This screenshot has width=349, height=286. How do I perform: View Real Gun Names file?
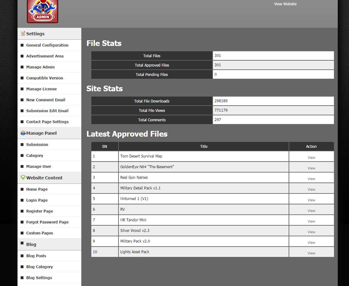pos(311,179)
